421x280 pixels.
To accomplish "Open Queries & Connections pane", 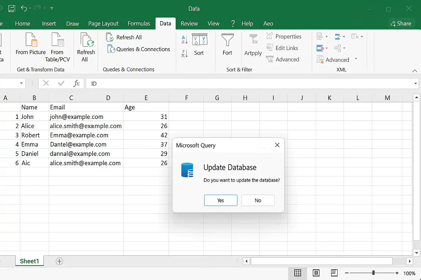I will (x=139, y=49).
